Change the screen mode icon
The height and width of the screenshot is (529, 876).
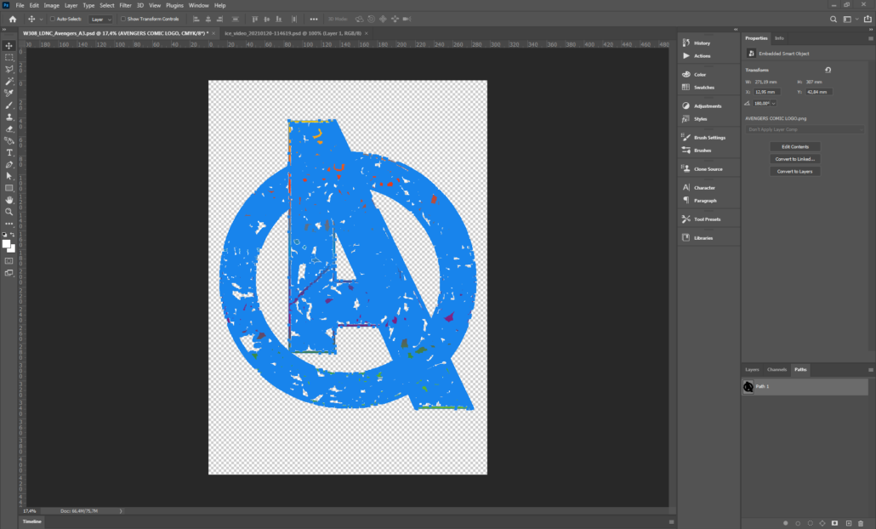[x=9, y=273]
